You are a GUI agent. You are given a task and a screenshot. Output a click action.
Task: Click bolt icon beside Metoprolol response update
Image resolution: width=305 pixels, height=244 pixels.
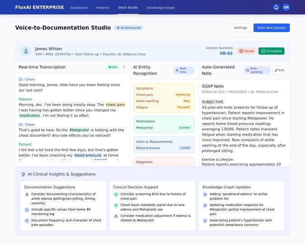tap(205, 205)
